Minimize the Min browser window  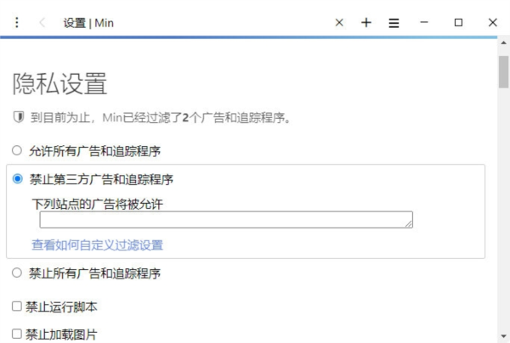tap(424, 22)
